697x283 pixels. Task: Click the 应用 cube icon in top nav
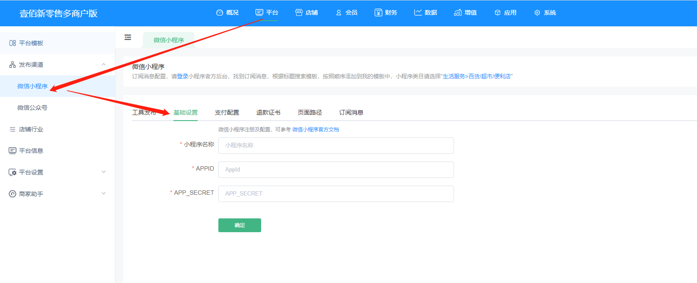pyautogui.click(x=498, y=12)
